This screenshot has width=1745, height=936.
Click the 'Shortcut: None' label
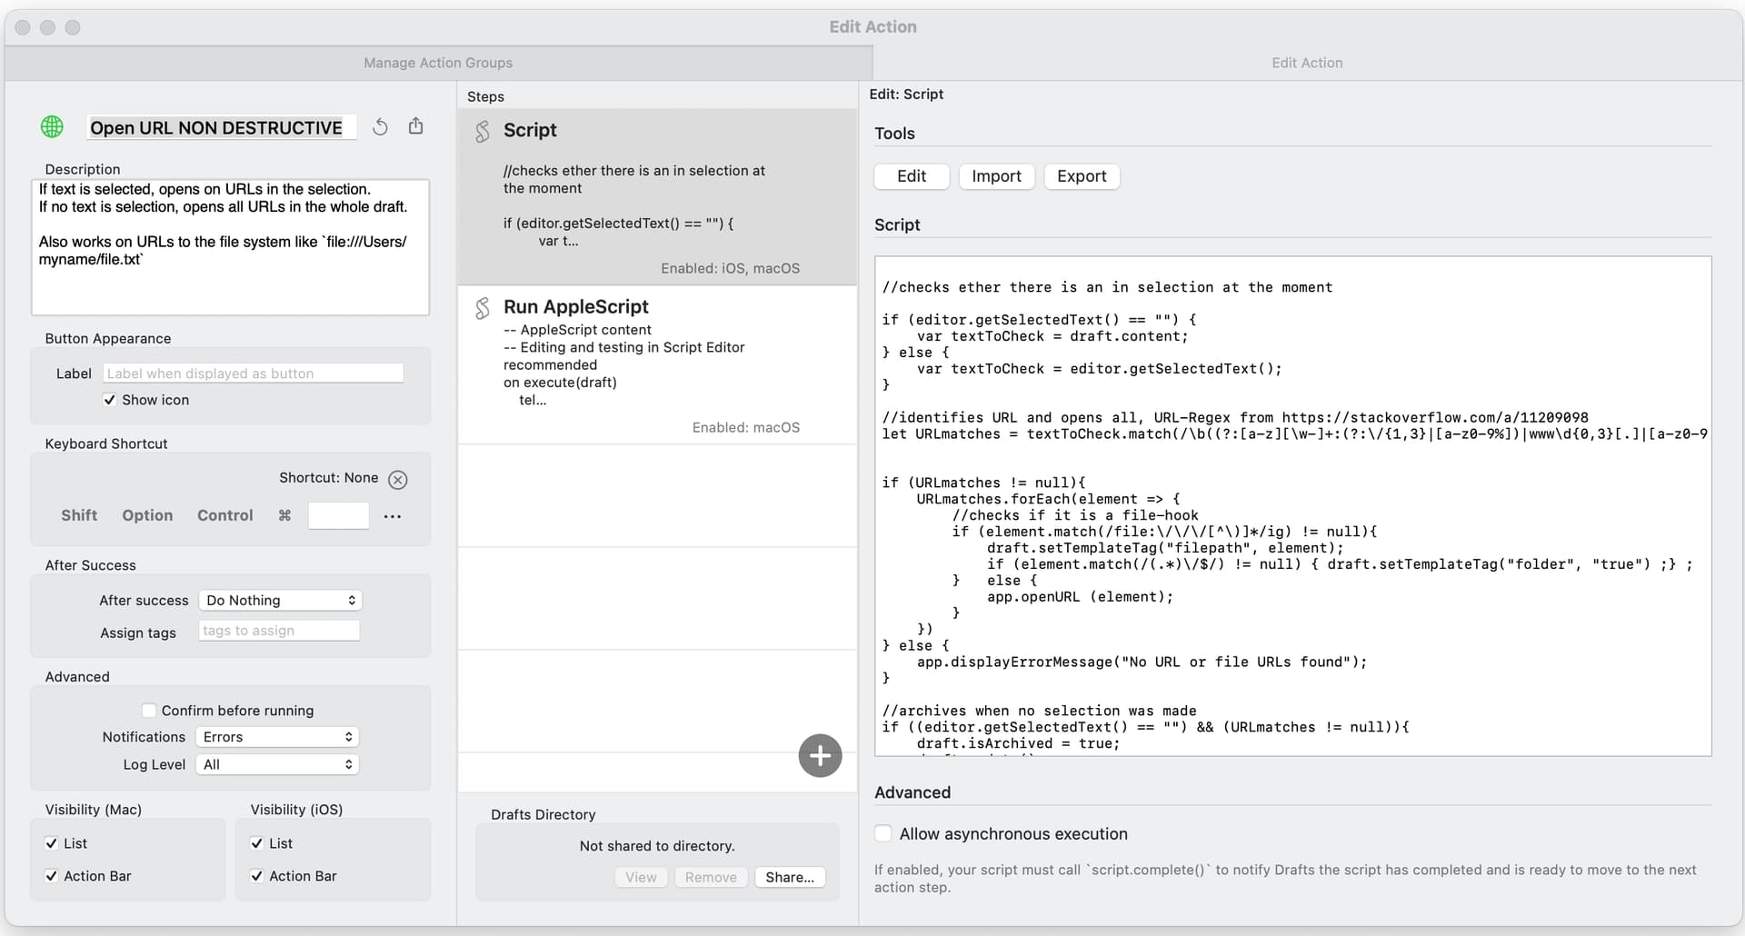click(x=328, y=478)
